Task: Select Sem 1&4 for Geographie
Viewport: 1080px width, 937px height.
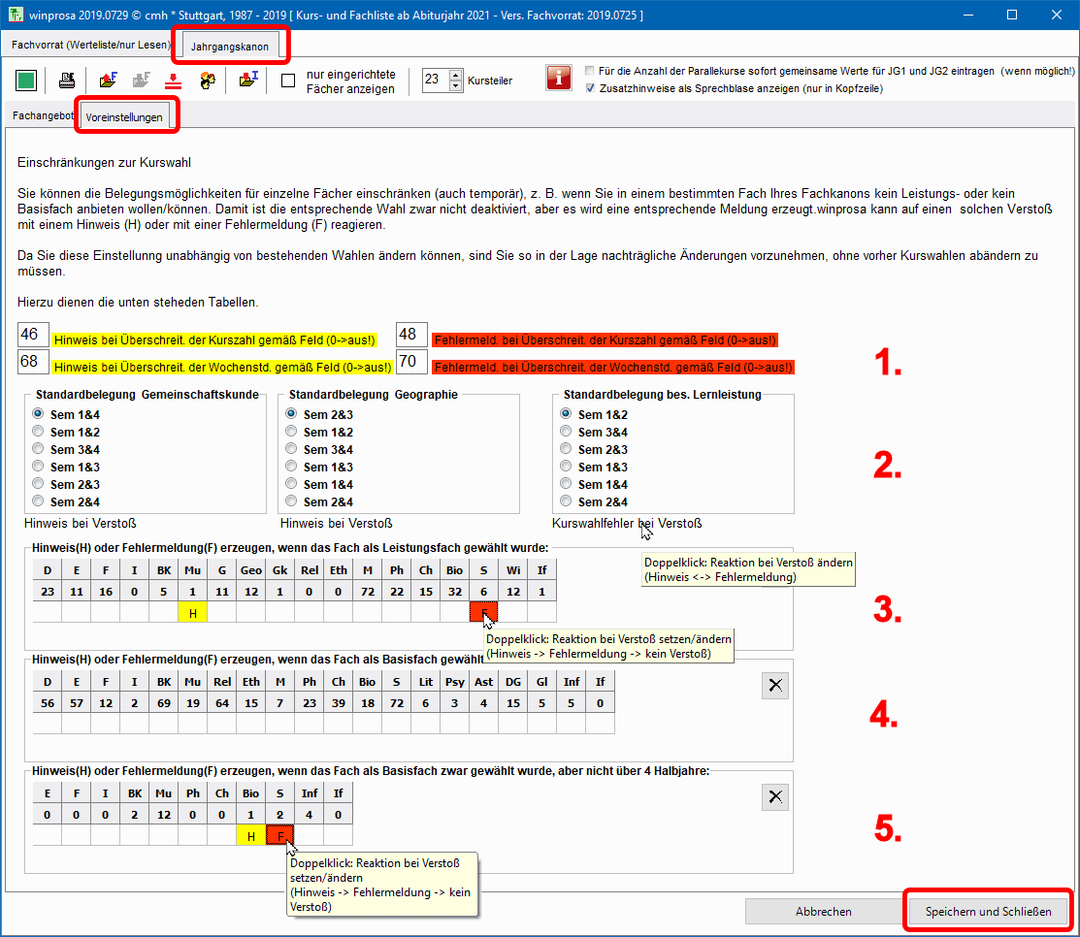Action: pos(292,484)
